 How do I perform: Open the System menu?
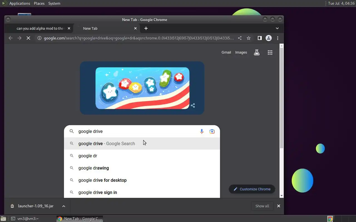click(x=54, y=3)
